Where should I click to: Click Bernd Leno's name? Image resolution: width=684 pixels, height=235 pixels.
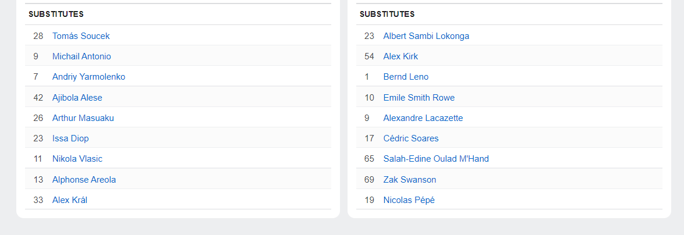click(406, 77)
